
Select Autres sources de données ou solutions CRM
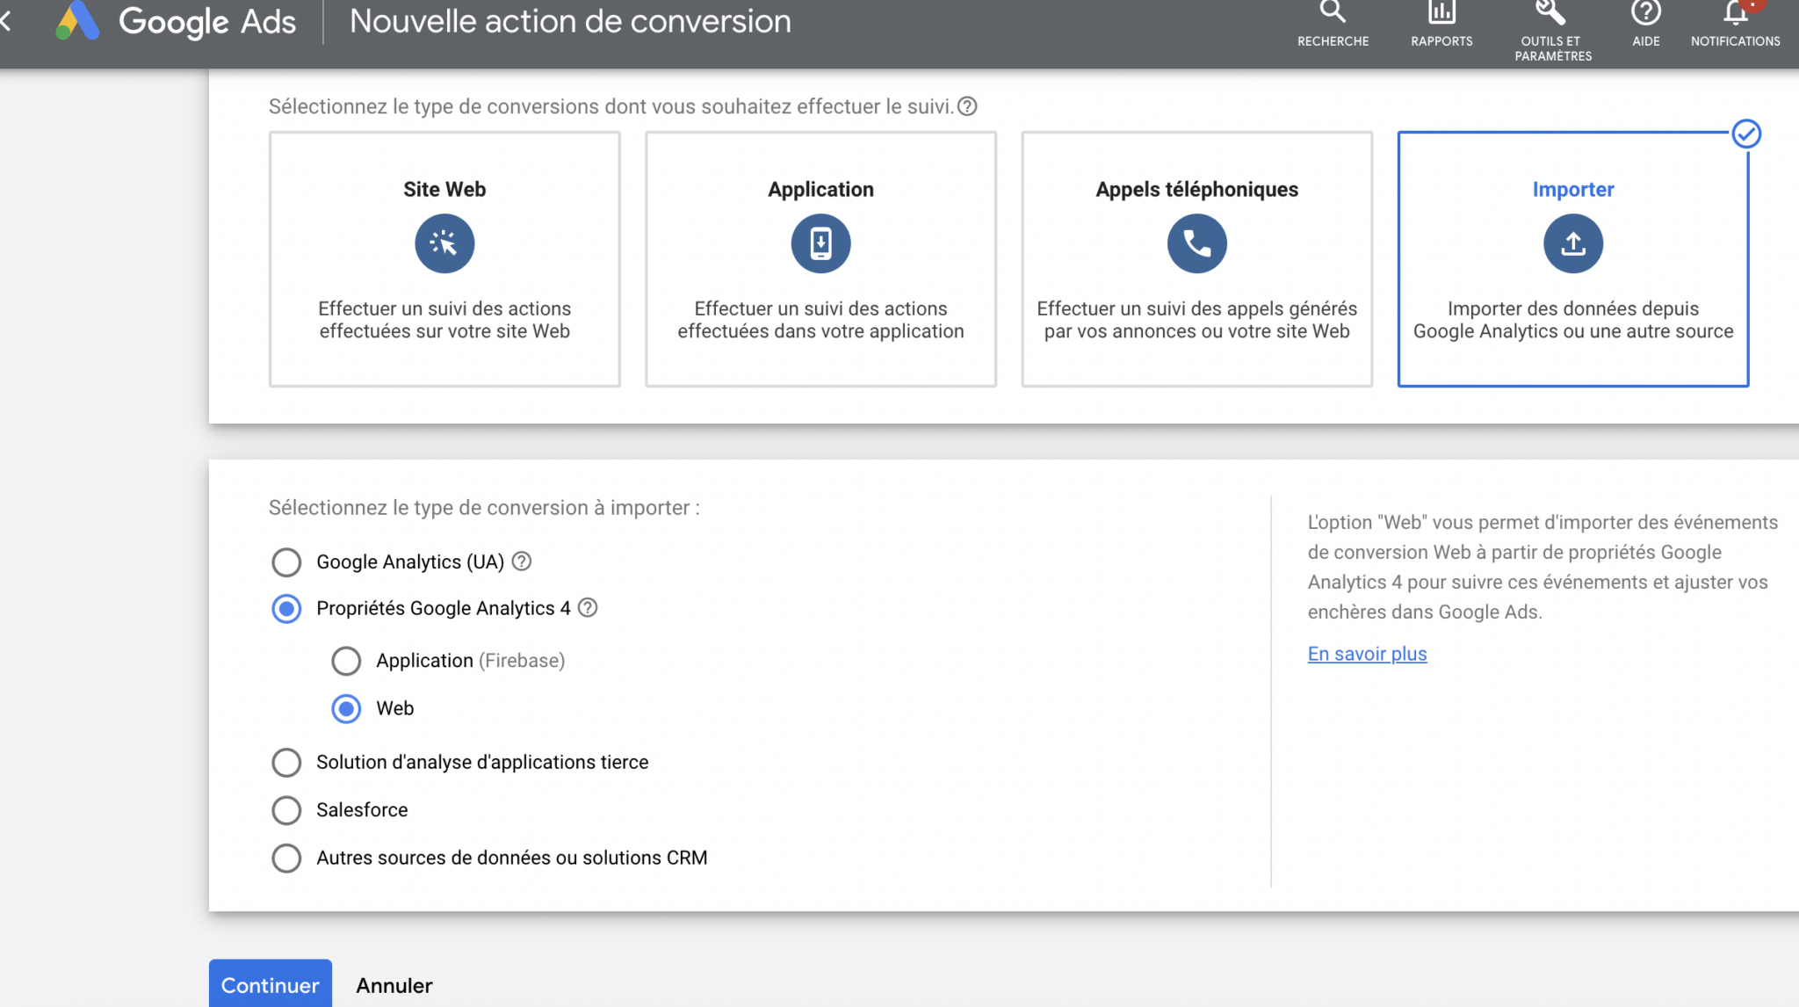pyautogui.click(x=286, y=858)
